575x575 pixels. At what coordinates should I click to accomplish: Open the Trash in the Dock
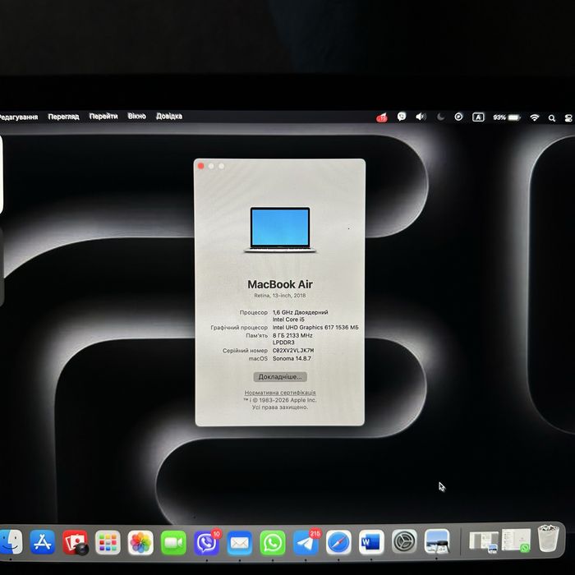tap(548, 538)
